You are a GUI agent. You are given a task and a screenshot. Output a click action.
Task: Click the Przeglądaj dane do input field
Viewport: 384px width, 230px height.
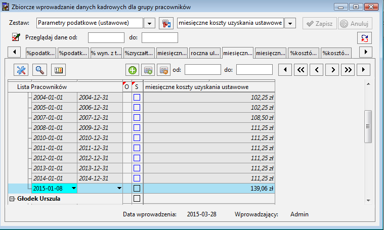pyautogui.click(x=160, y=38)
